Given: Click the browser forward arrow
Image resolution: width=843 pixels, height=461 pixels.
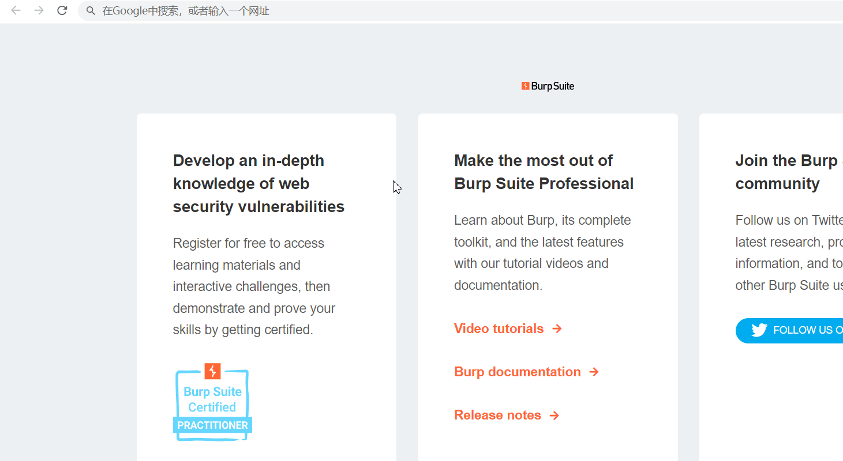Looking at the screenshot, I should point(39,10).
